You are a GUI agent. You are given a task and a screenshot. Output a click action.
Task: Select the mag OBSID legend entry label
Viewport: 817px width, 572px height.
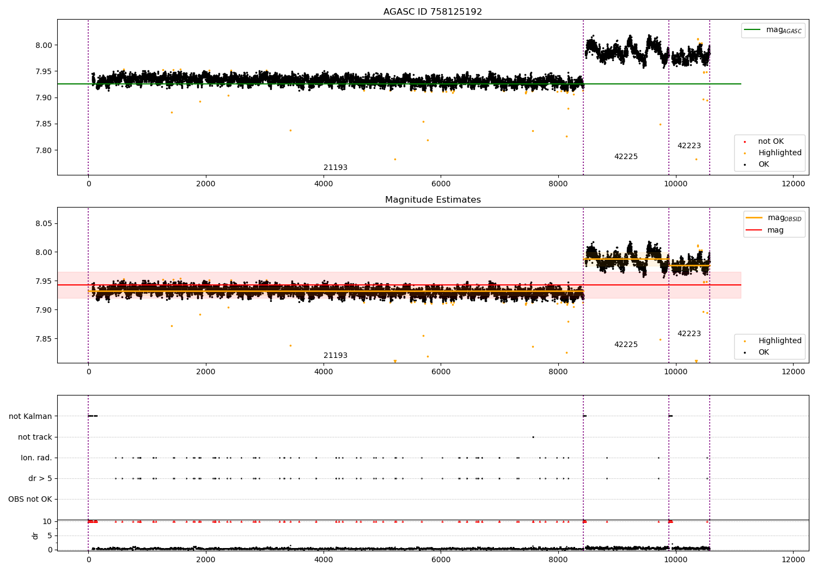(785, 218)
